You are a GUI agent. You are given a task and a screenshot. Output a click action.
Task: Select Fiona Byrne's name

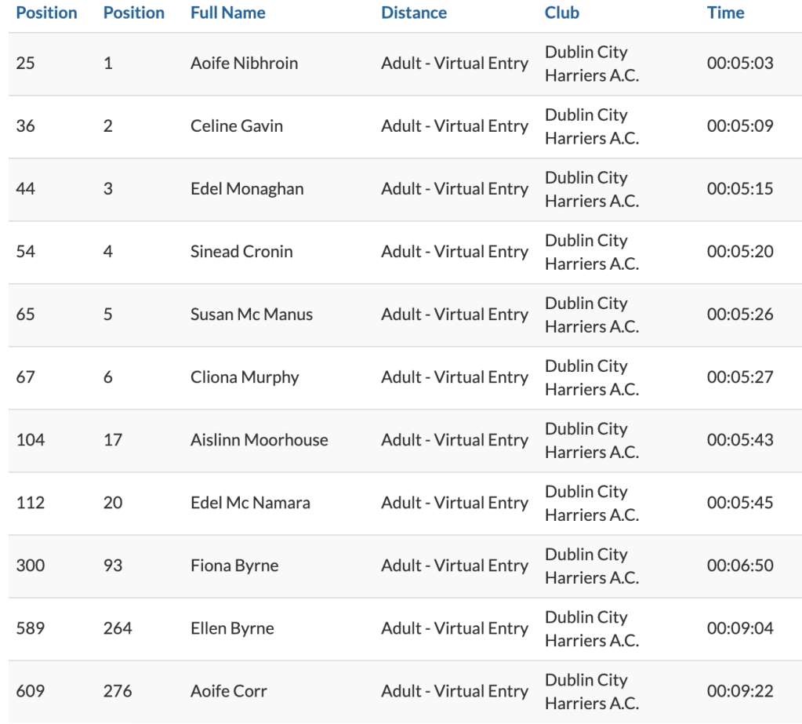pyautogui.click(x=234, y=566)
